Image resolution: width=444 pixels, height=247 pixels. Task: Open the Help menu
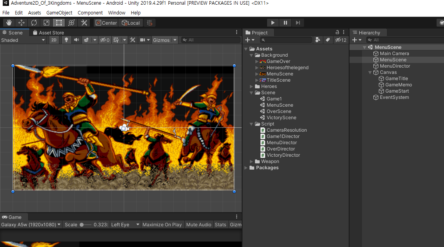(x=136, y=13)
